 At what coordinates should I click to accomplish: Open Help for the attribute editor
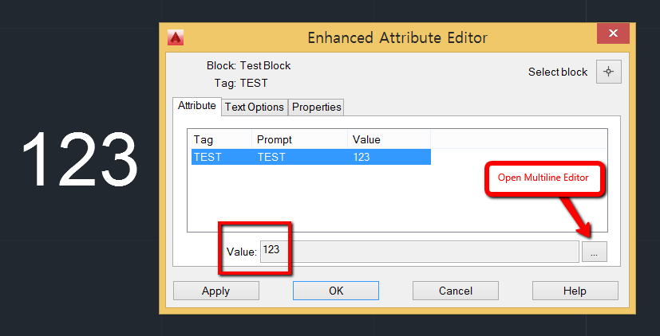click(575, 291)
